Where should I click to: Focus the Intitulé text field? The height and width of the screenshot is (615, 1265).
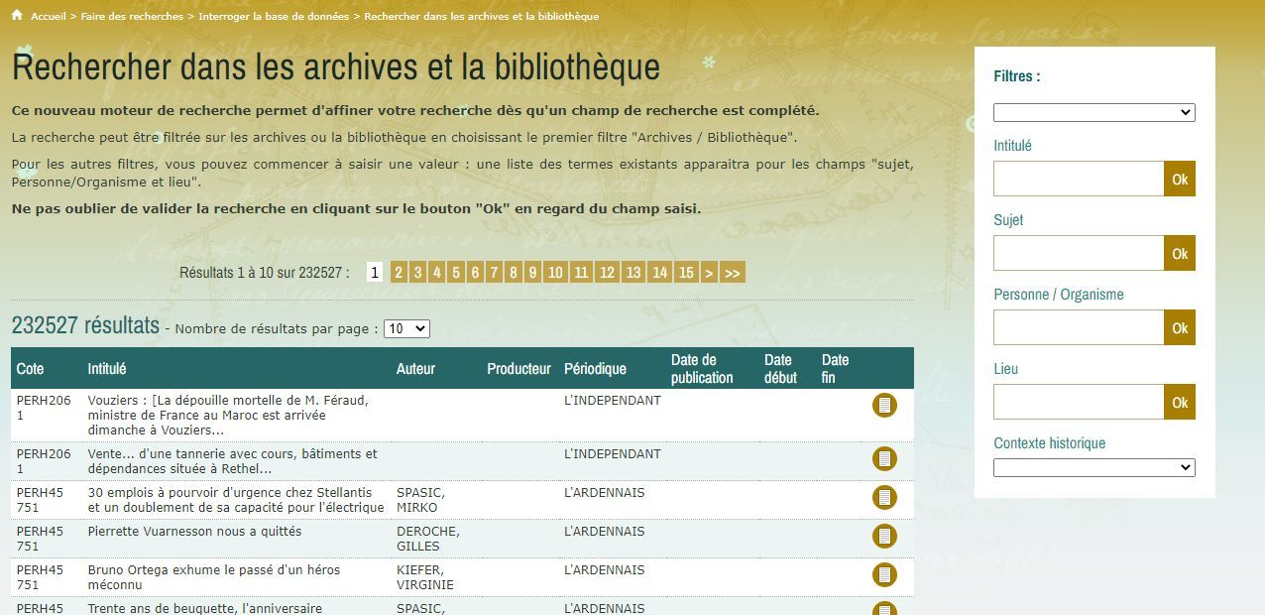[1079, 180]
